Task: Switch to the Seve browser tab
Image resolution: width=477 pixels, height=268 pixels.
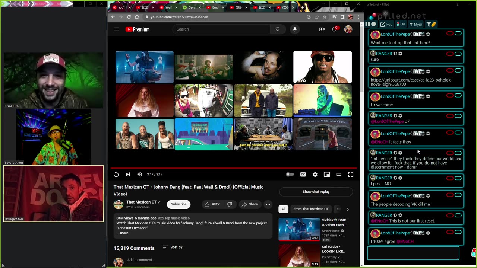Action: (x=192, y=7)
